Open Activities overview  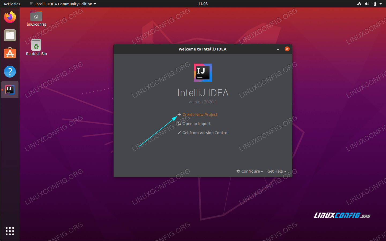click(x=12, y=4)
